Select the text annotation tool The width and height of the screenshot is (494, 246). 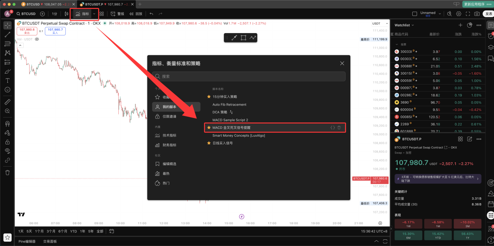click(x=7, y=80)
